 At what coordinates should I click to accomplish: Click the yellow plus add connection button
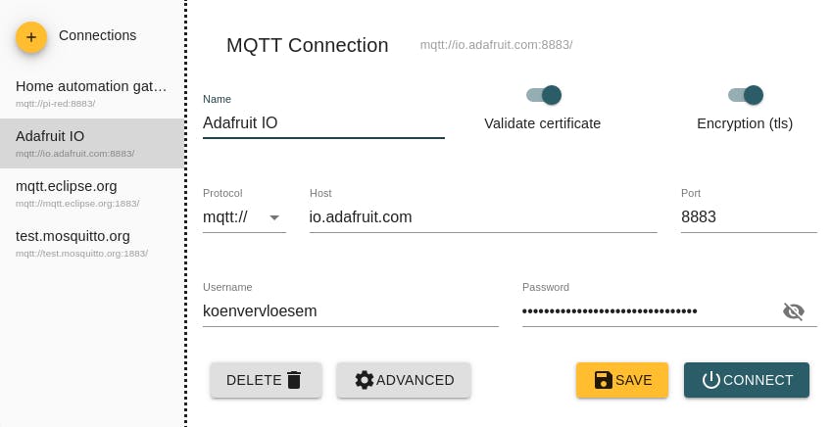coord(31,37)
